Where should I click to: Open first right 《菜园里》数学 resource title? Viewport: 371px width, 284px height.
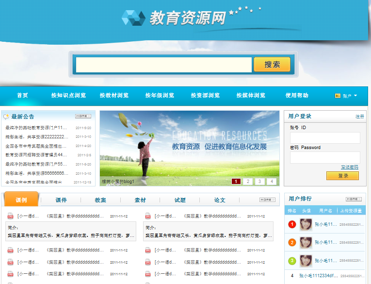coord(212,216)
